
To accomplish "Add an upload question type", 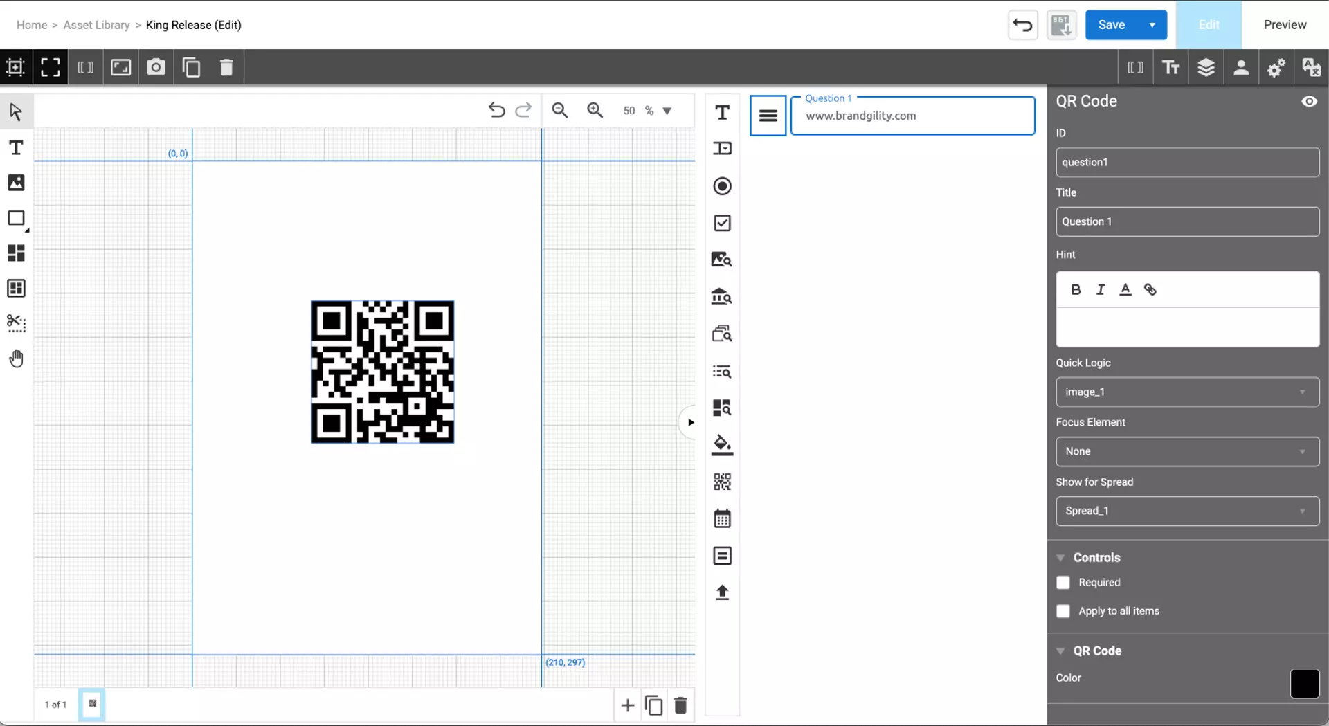I will click(x=722, y=592).
